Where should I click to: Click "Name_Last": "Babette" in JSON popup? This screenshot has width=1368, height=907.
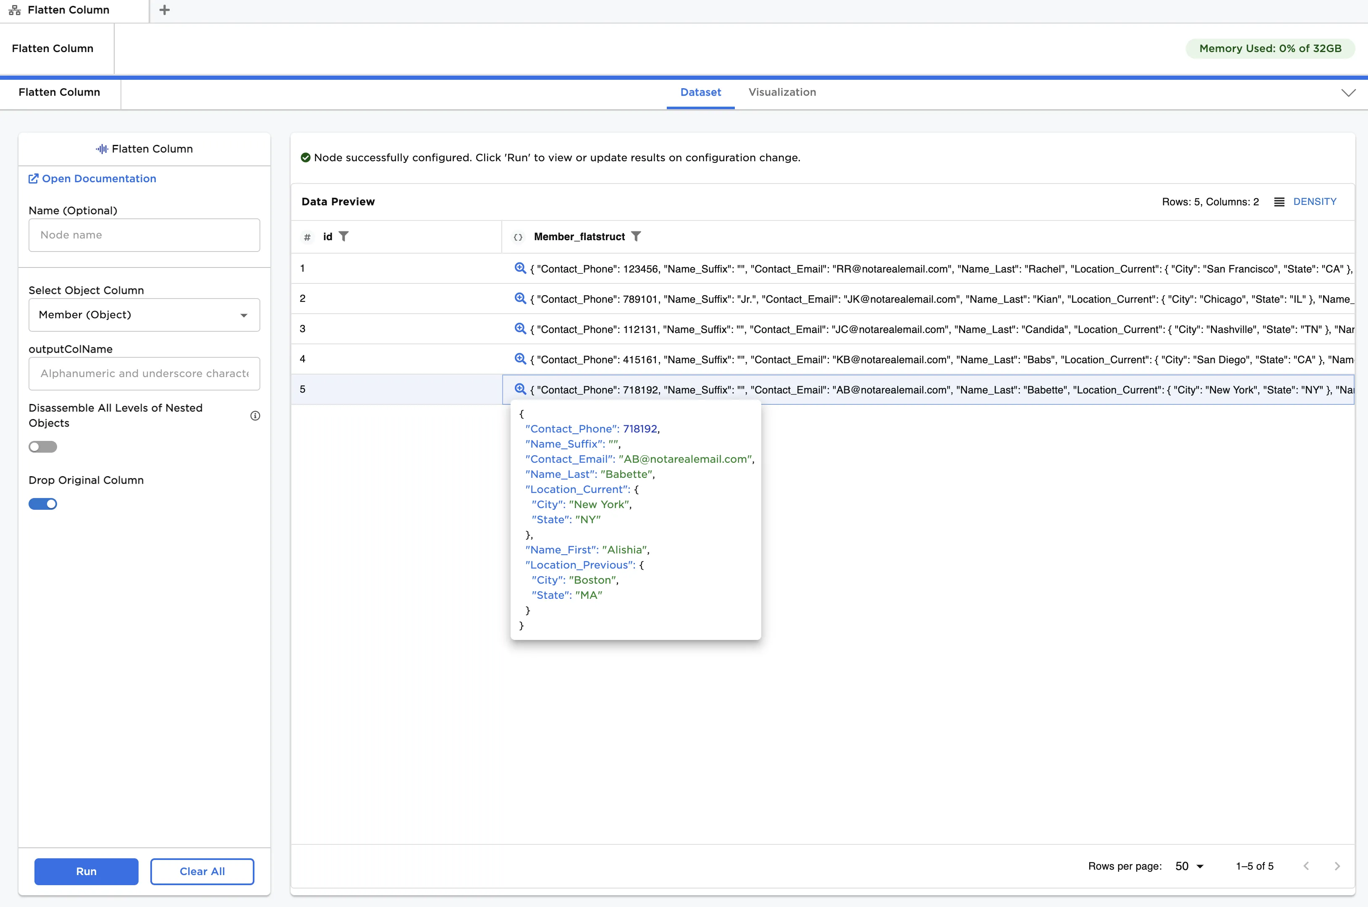(x=590, y=474)
